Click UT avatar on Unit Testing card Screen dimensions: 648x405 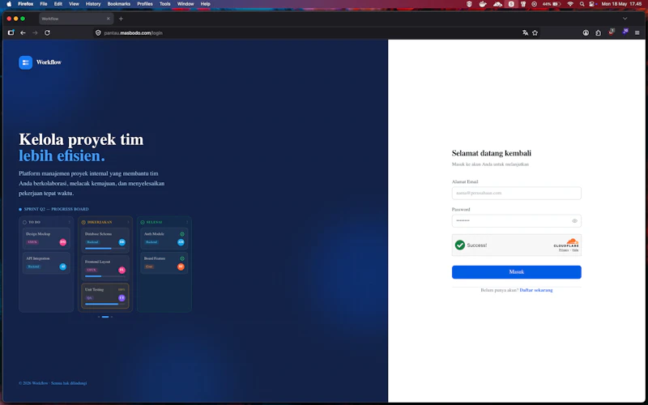[x=122, y=298]
